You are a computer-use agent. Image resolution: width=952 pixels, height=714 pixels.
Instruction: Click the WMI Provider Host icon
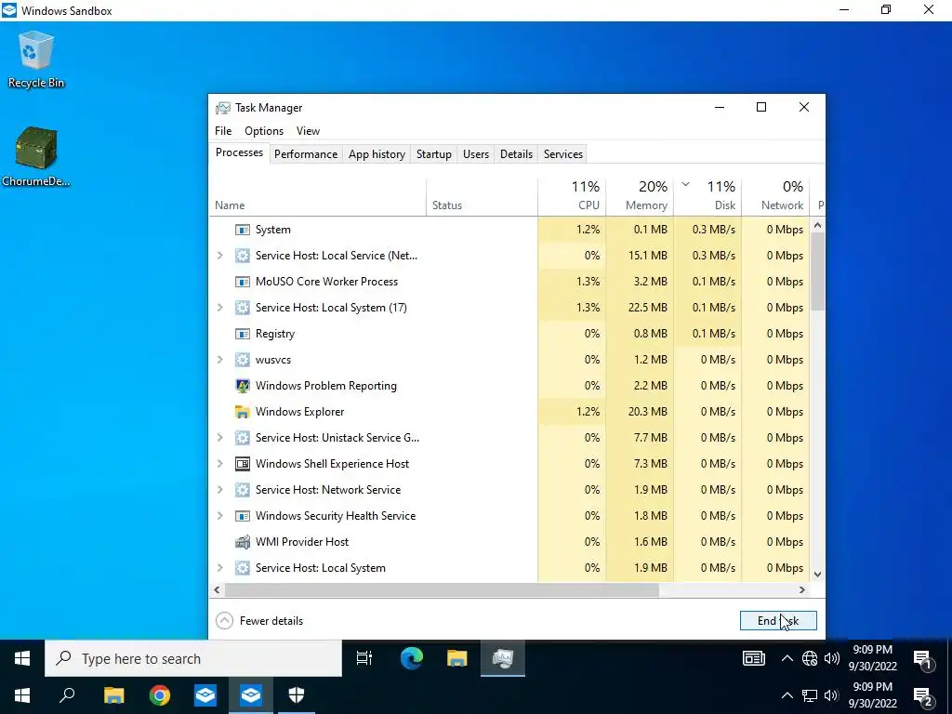pyautogui.click(x=243, y=542)
